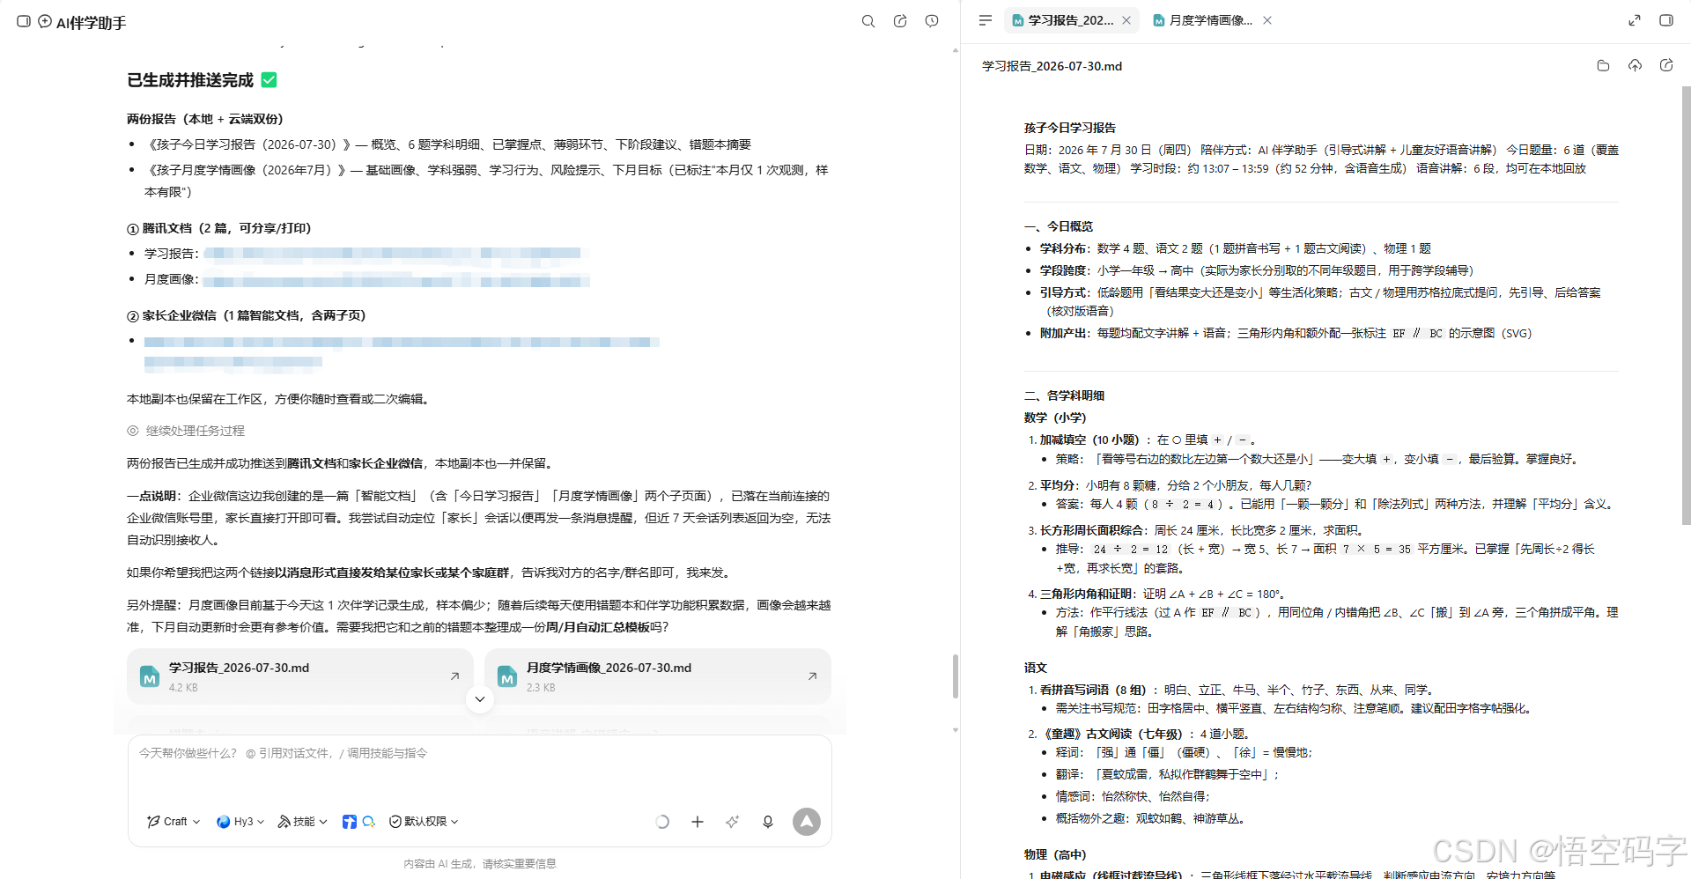
Task: Open chat history clock icon
Action: [x=932, y=21]
